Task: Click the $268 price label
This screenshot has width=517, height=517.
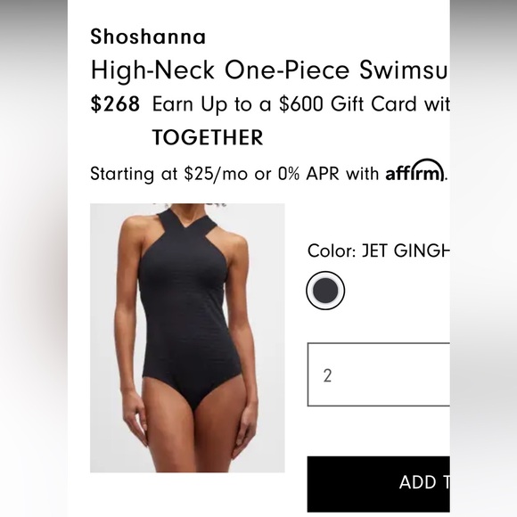Action: pos(115,103)
